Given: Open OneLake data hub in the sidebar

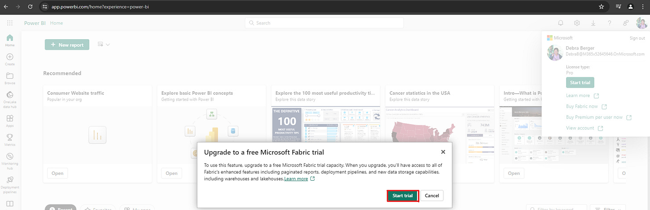Looking at the screenshot, I should click(10, 100).
